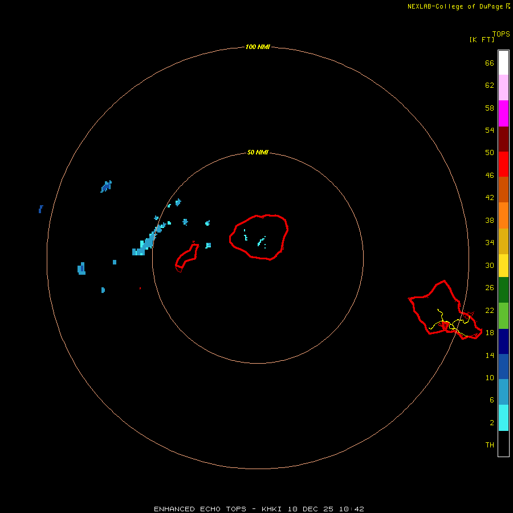
Task: Click the '10 DEC 25' date in caption
Action: (x=311, y=509)
